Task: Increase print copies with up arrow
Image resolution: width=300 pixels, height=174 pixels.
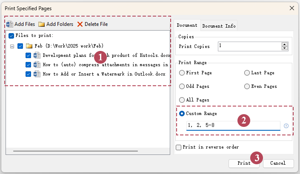Action: 285,44
